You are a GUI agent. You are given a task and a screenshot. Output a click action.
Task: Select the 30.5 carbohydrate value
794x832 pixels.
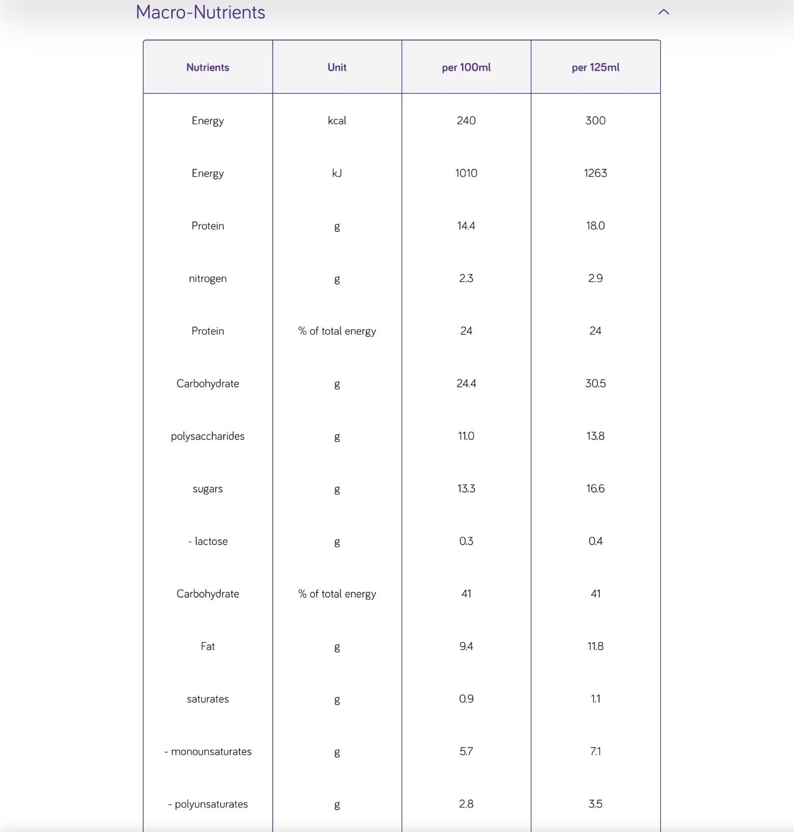tap(595, 384)
